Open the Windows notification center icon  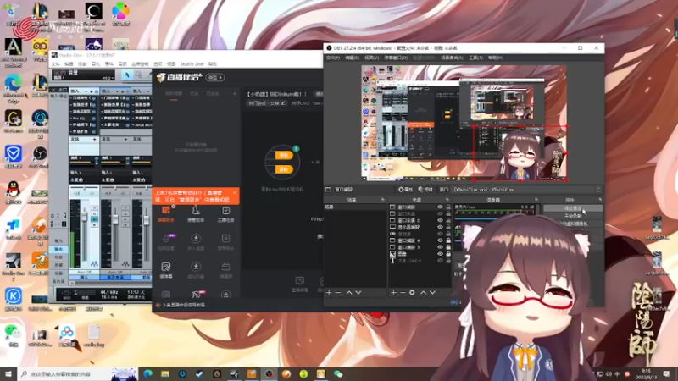pos(666,374)
